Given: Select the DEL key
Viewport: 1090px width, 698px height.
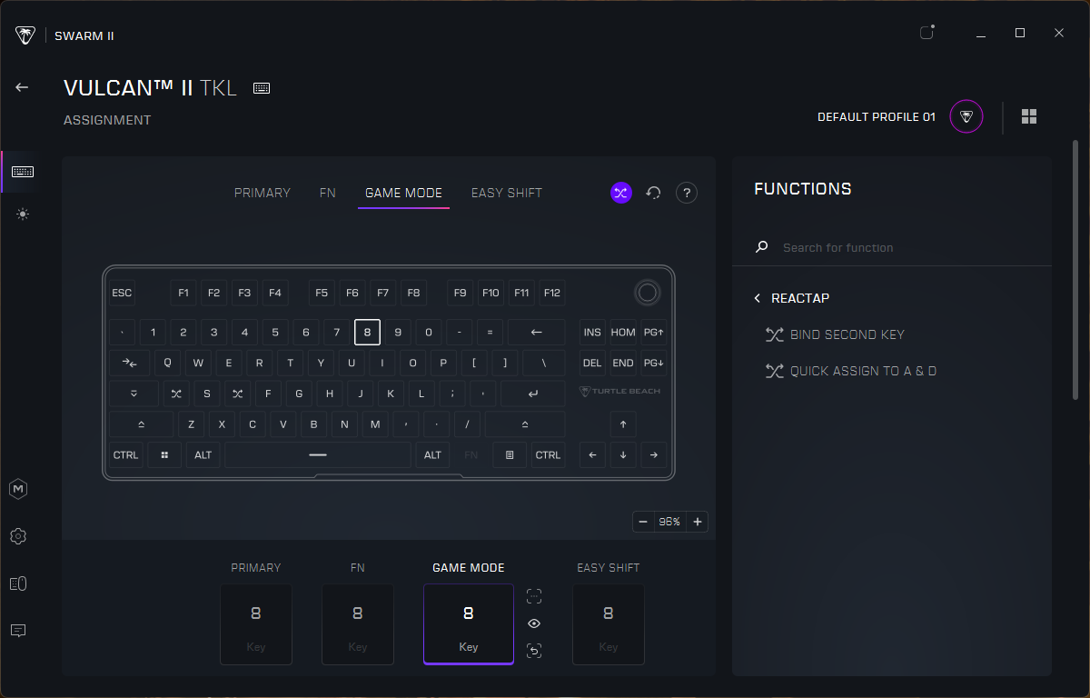Looking at the screenshot, I should tap(592, 363).
